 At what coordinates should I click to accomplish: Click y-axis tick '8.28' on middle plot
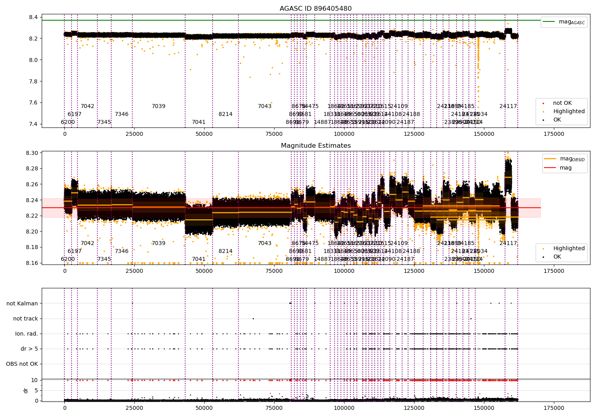[32, 169]
